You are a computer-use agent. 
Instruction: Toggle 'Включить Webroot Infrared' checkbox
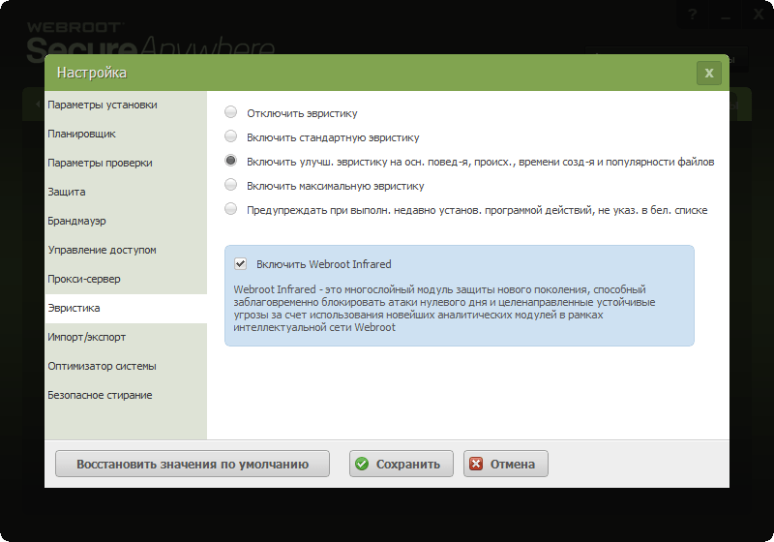click(240, 263)
